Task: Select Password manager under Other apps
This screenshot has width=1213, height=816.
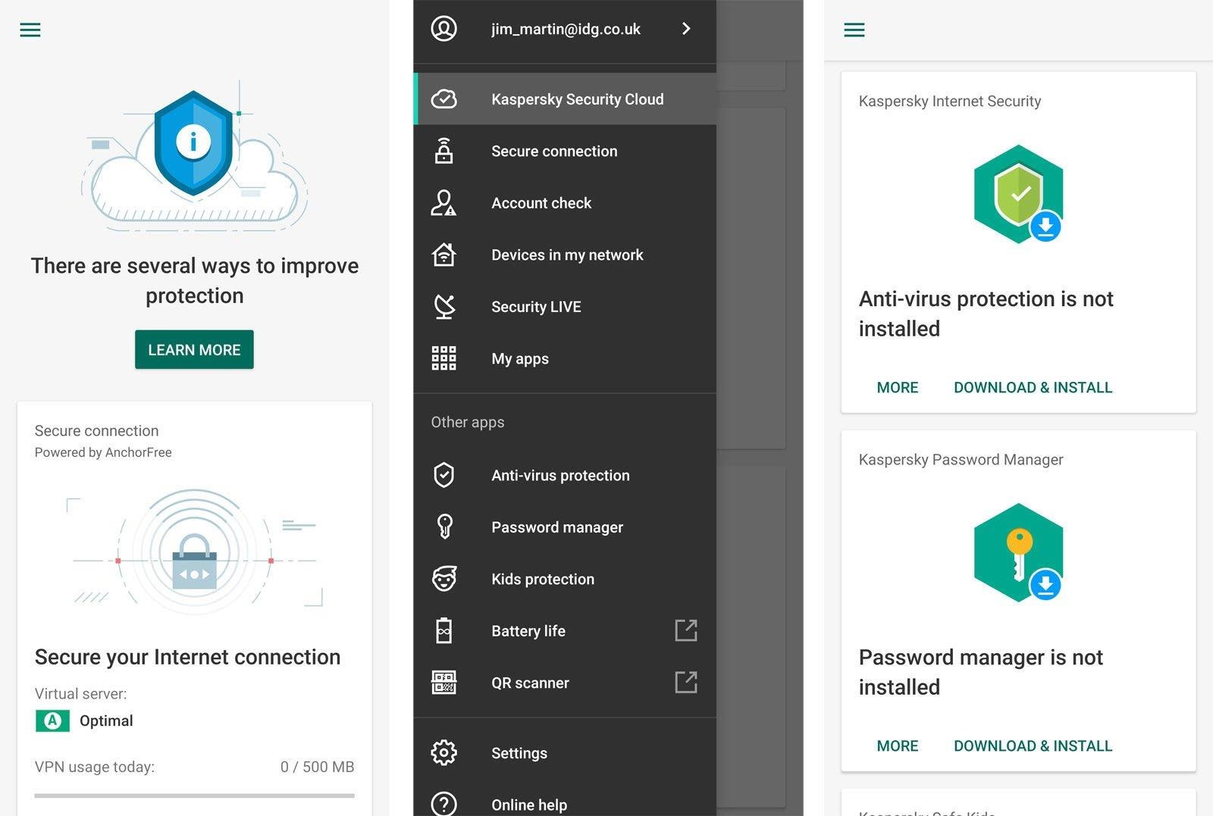Action: [x=565, y=527]
